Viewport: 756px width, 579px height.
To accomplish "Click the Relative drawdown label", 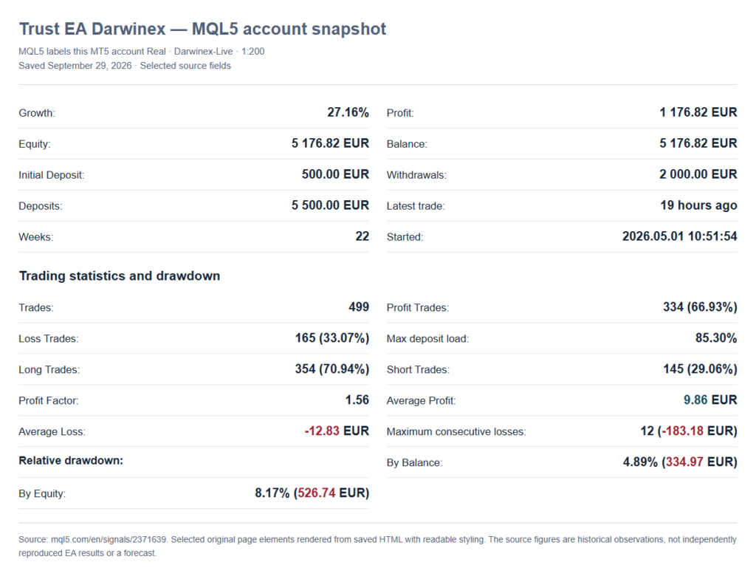I will tap(71, 460).
